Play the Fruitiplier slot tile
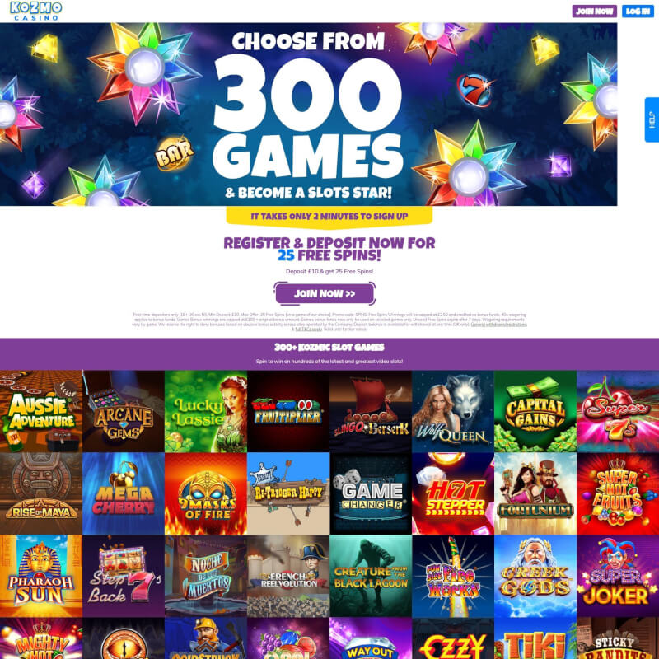Screen dimensions: 659x659 point(288,411)
